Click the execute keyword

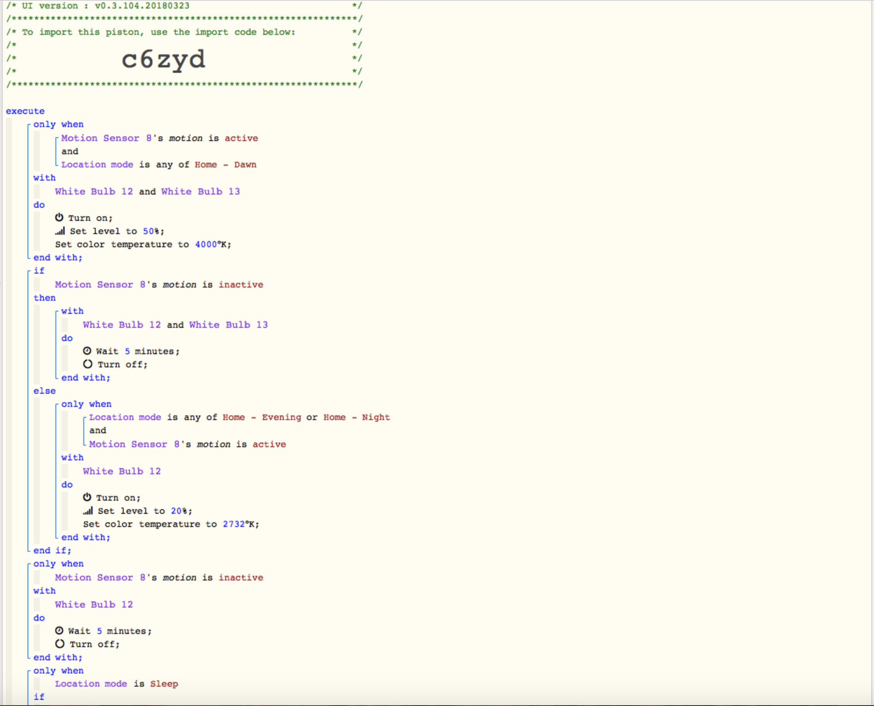pos(25,111)
